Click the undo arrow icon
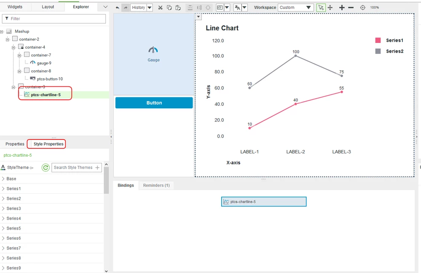Screen dimensions: 421x273 (117, 8)
